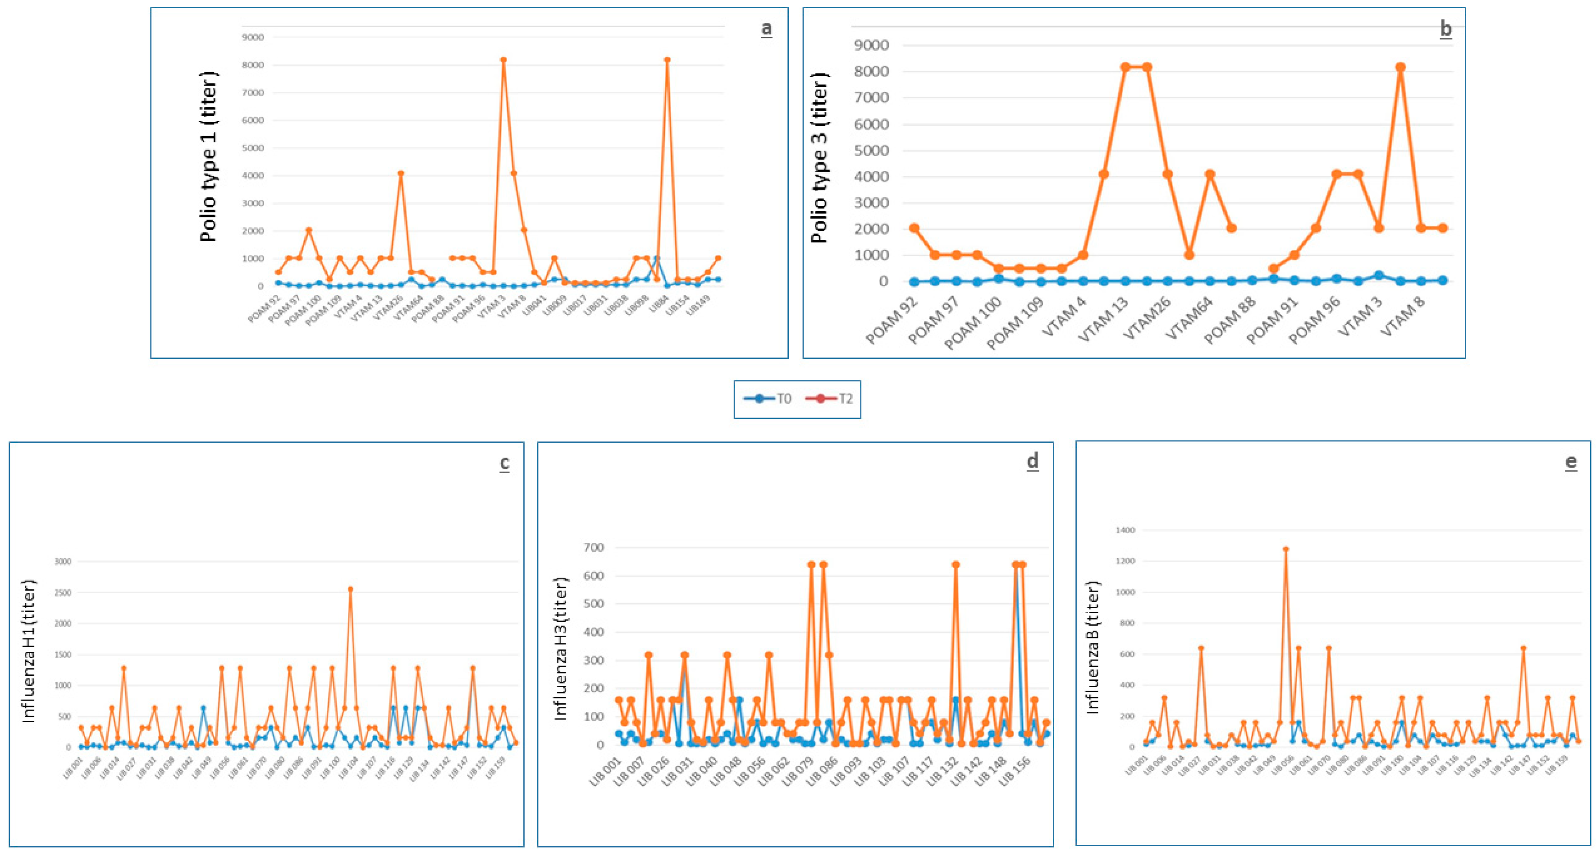Click panel label 'c' on Influenza H1 chart
Image resolution: width=1596 pixels, height=853 pixels.
[x=504, y=463]
